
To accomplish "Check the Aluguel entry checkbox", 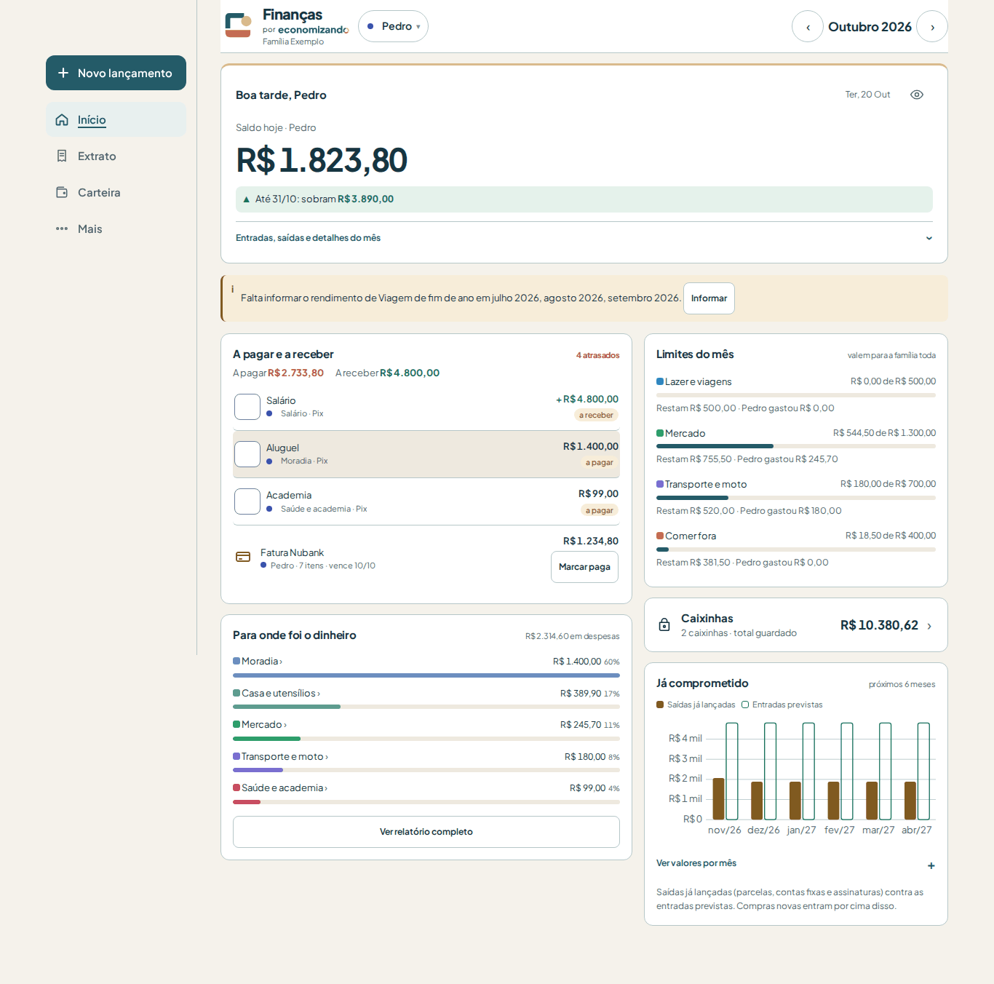I will coord(247,454).
